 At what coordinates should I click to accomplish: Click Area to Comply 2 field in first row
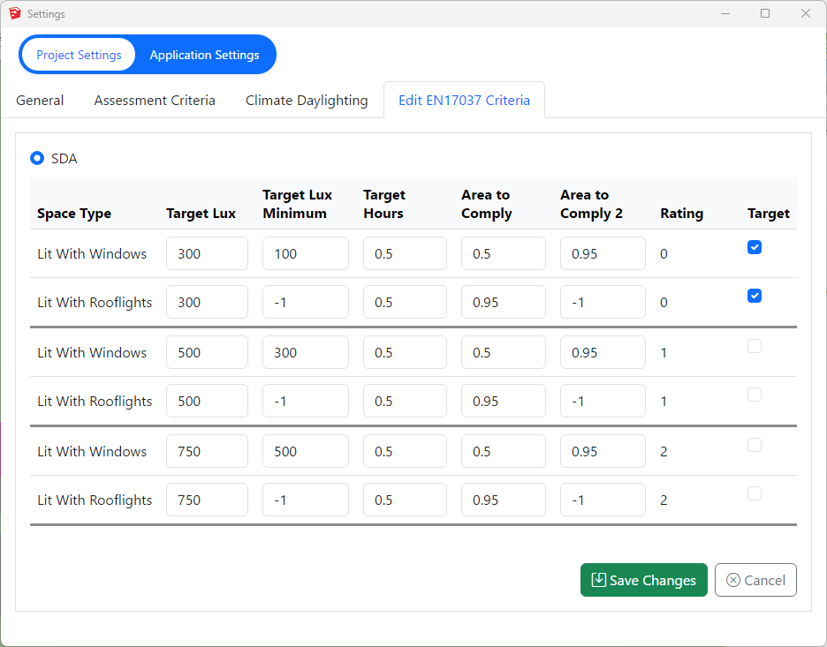pyautogui.click(x=602, y=253)
